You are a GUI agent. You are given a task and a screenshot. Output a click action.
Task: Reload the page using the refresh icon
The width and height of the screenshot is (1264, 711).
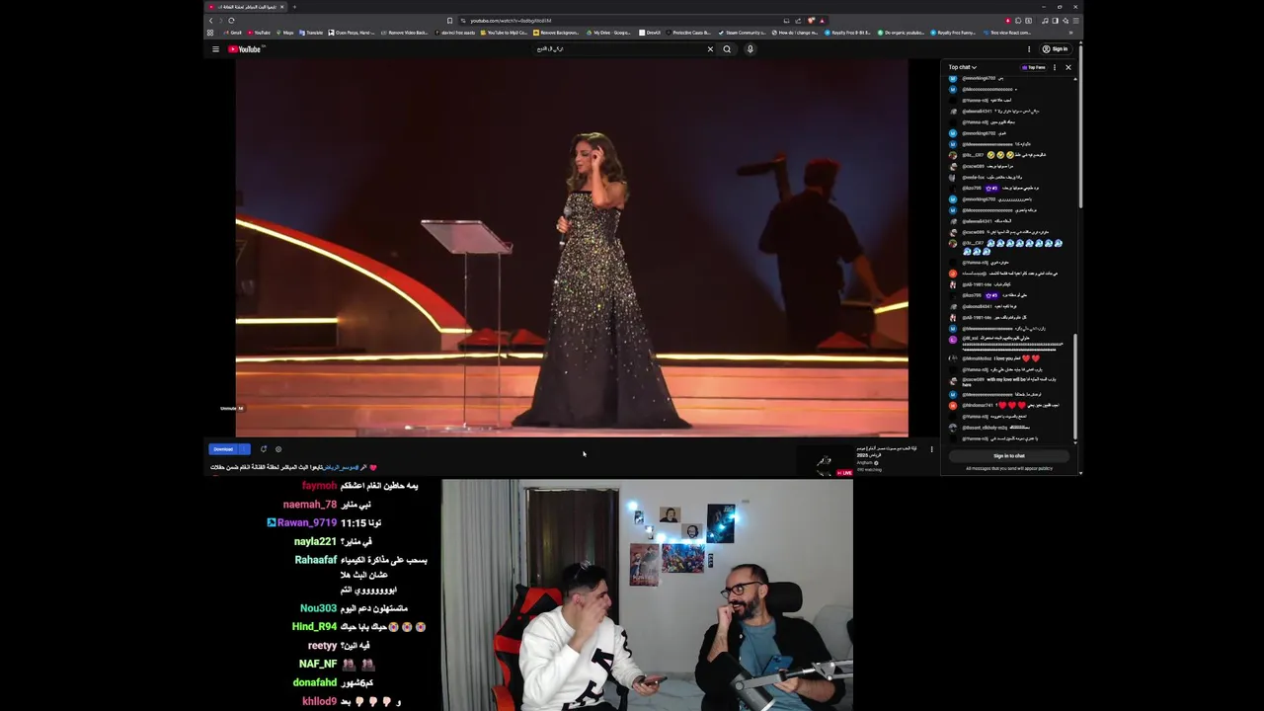point(231,21)
